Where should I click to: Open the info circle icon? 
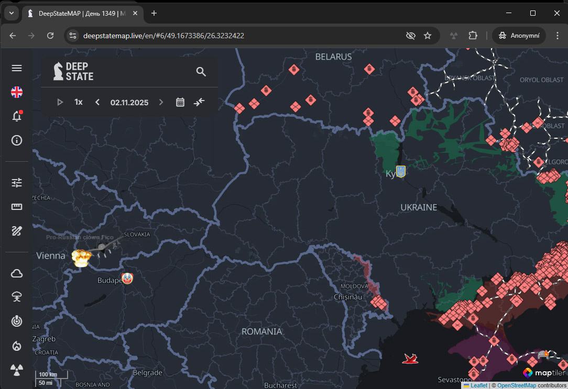click(17, 140)
